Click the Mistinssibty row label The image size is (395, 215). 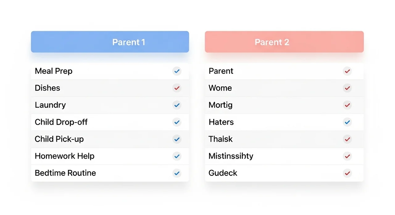(x=231, y=156)
